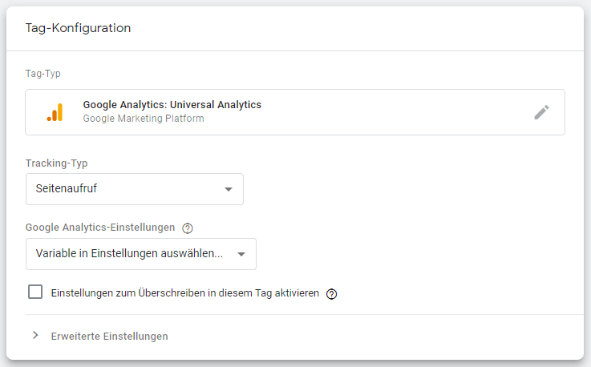This screenshot has width=591, height=367.
Task: Click the Tag-Konfiguration heading
Action: click(78, 28)
